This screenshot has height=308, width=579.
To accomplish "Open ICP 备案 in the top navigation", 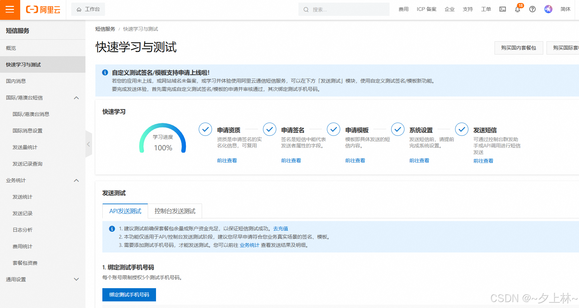I will coord(427,9).
